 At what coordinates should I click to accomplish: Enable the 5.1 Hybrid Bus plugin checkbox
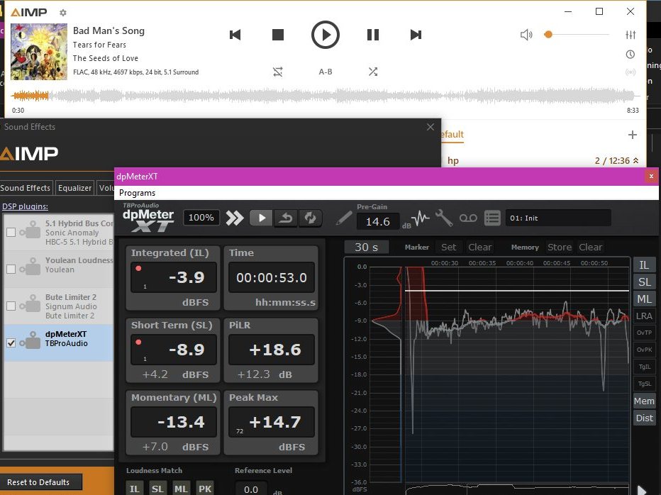(11, 233)
